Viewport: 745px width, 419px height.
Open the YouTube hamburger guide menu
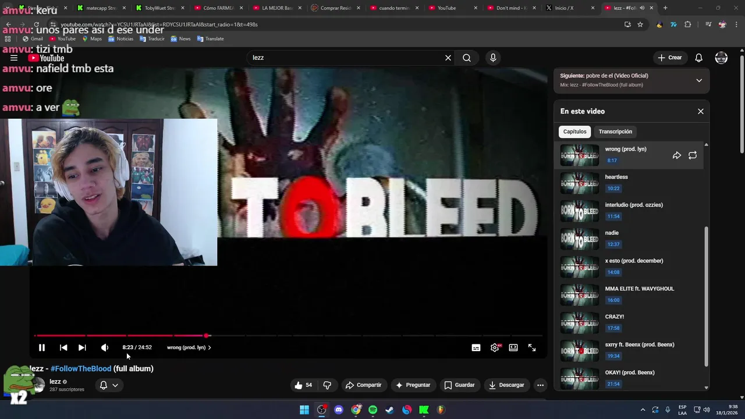click(14, 58)
